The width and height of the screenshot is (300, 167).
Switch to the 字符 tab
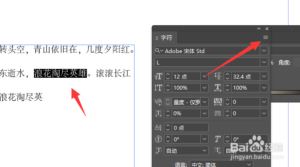tap(166, 38)
